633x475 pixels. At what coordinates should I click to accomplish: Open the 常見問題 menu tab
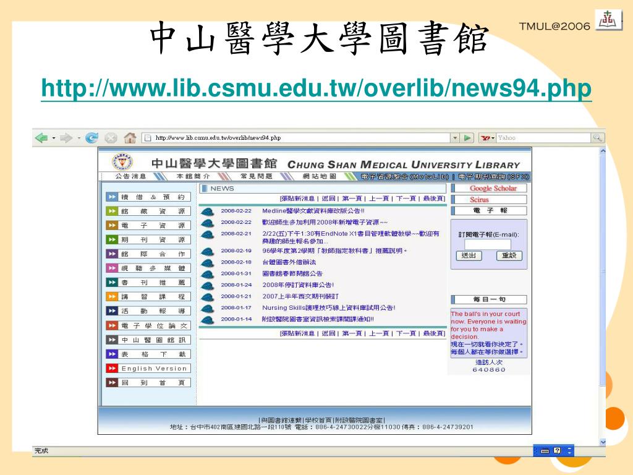257,176
